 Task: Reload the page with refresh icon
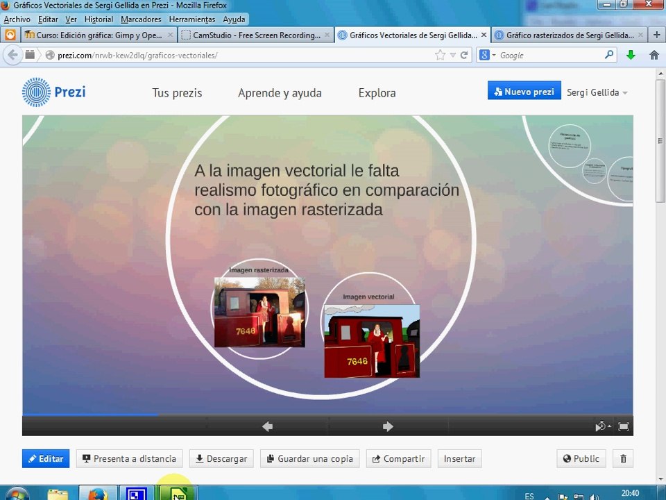click(x=464, y=55)
